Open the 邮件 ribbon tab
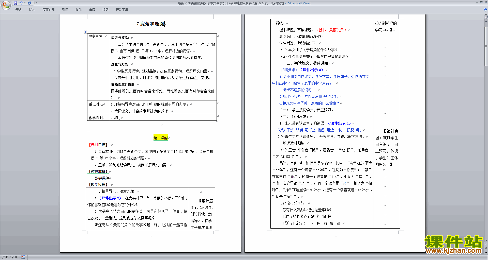The width and height of the screenshot is (488, 260). [79, 10]
